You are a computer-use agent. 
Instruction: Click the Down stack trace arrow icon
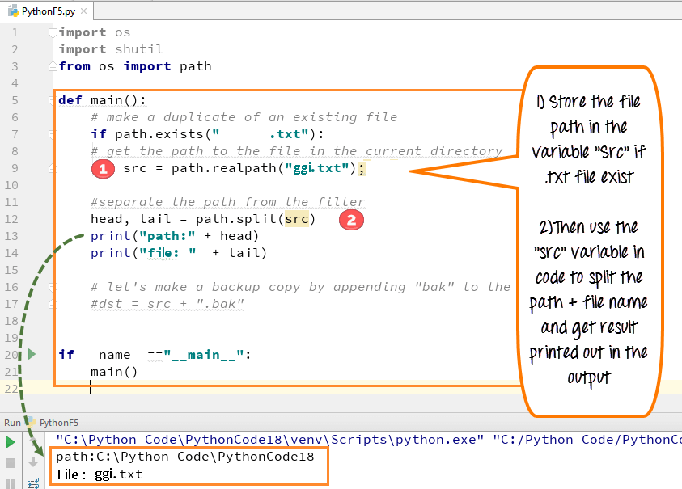pyautogui.click(x=33, y=462)
